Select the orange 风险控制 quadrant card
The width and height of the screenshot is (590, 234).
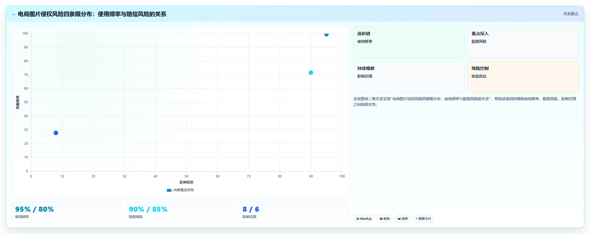point(523,77)
